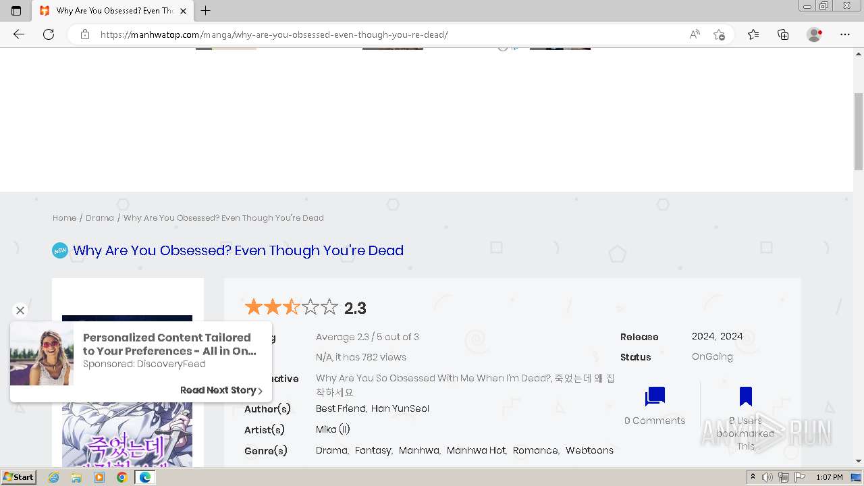Click the address bar URL

[274, 34]
